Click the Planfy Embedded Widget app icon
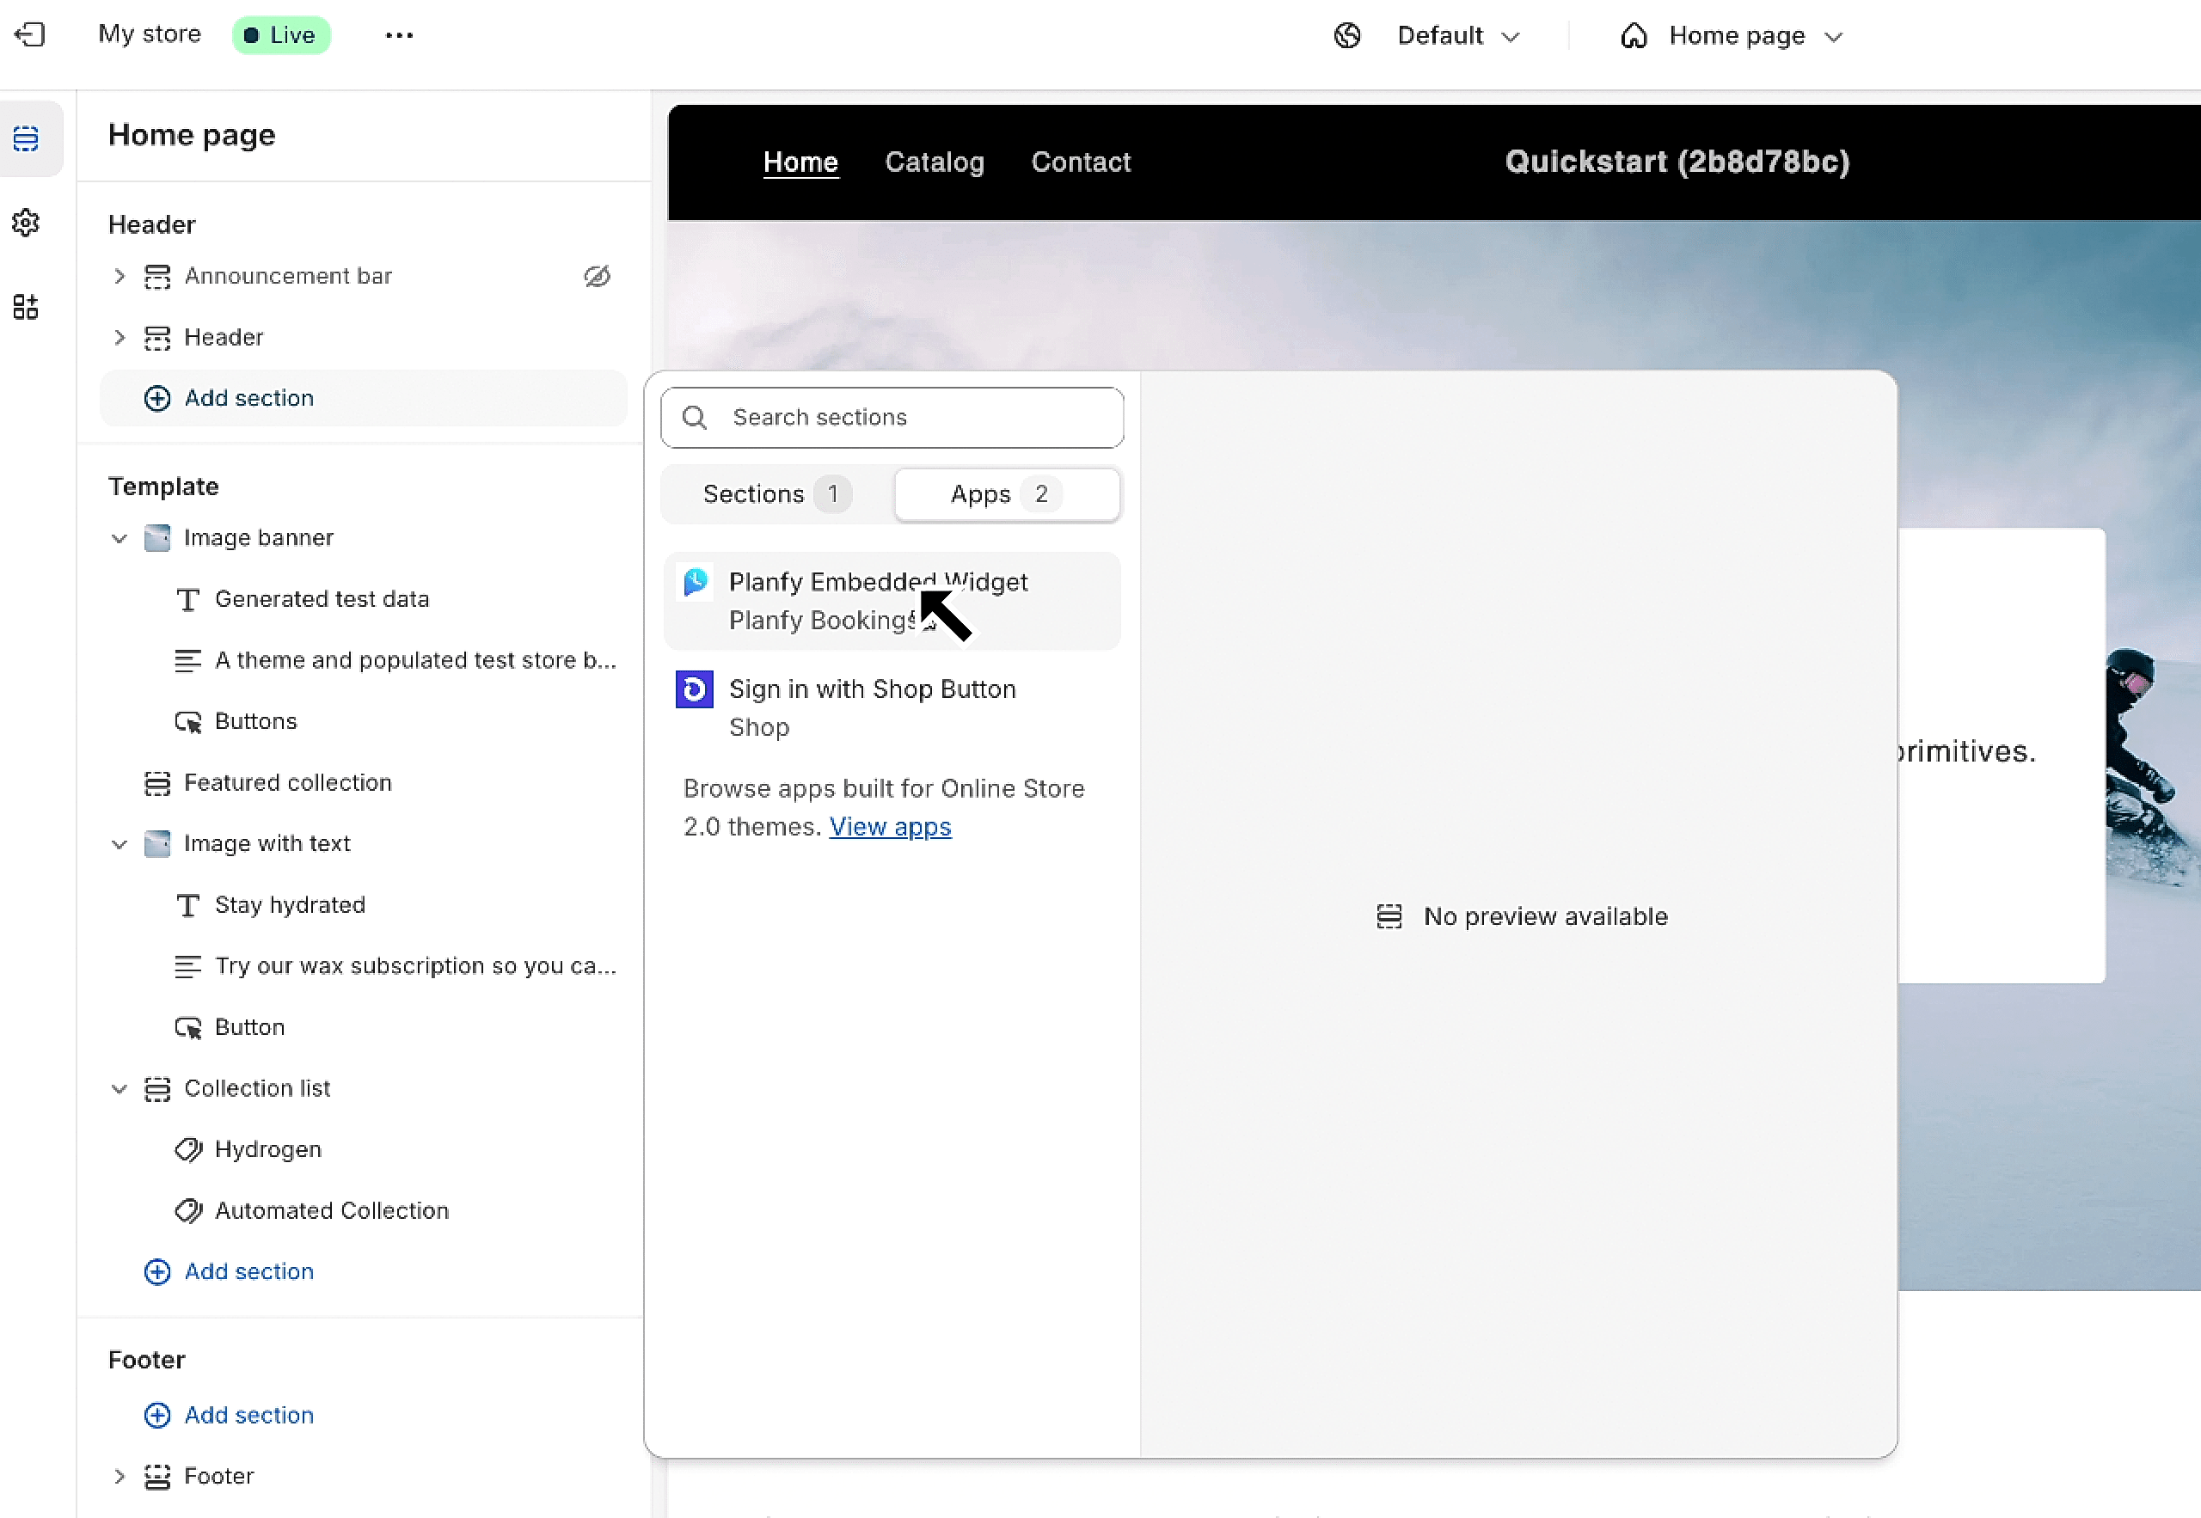 pyautogui.click(x=696, y=582)
